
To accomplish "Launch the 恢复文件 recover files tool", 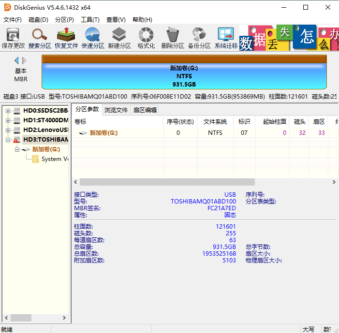I will (66, 38).
